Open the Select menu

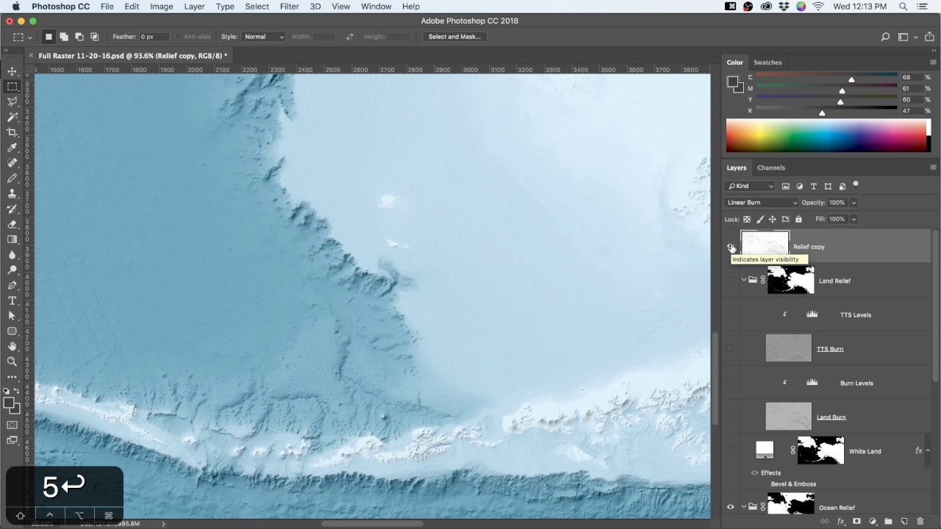coord(257,7)
